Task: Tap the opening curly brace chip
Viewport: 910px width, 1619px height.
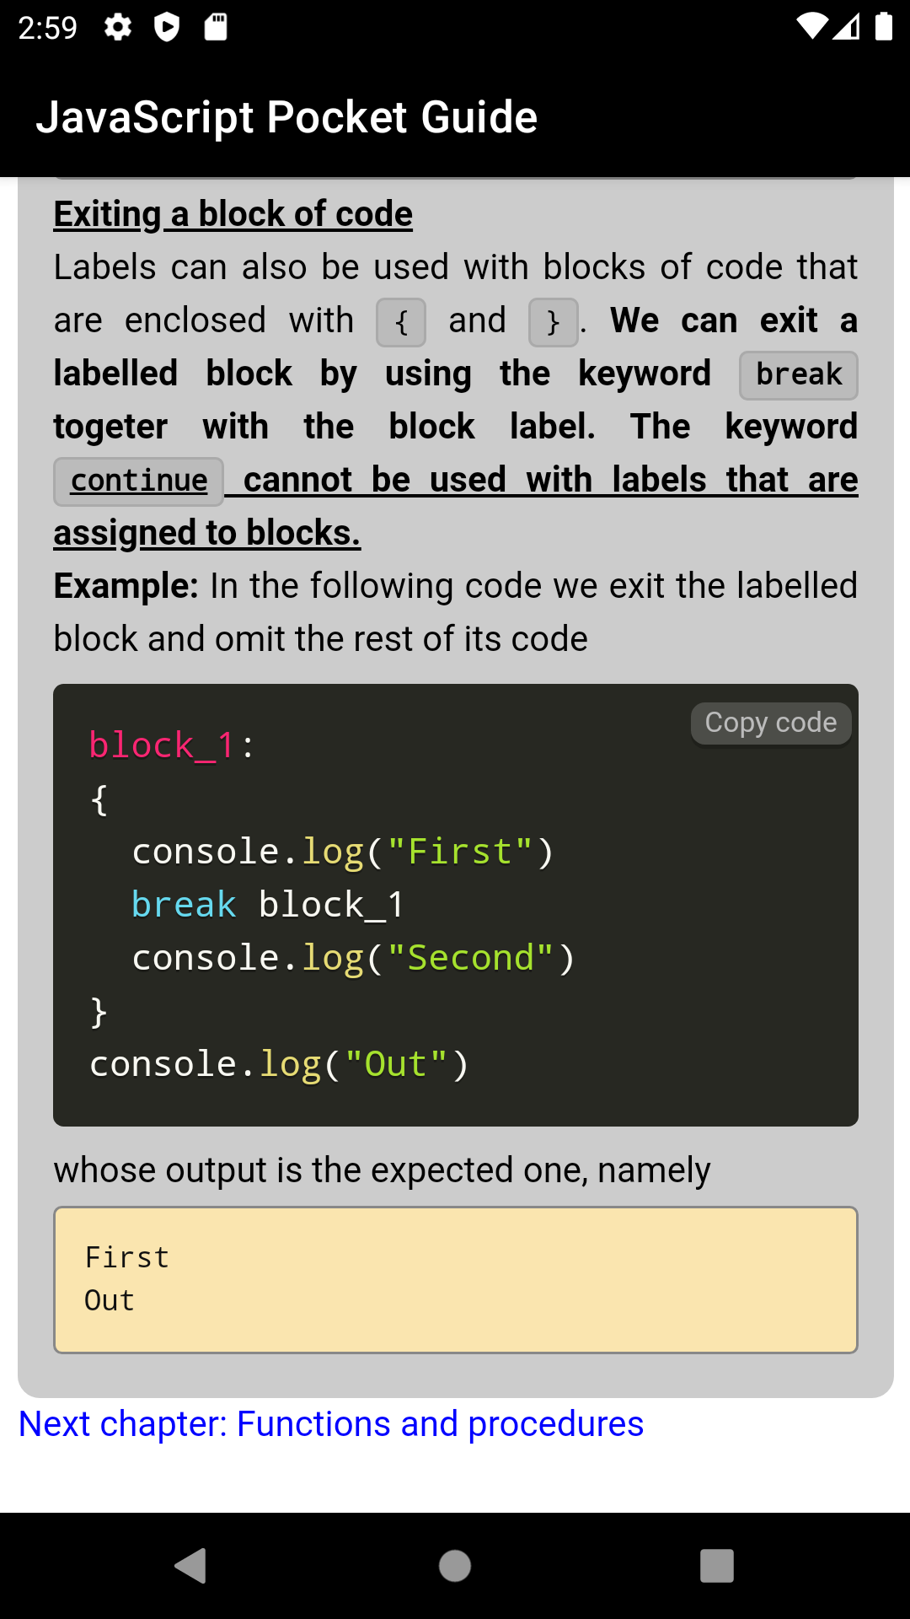Action: (401, 322)
